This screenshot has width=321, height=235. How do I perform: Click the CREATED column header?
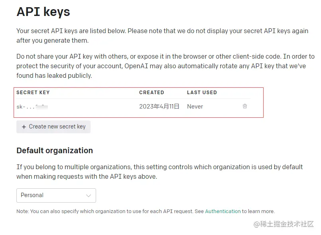(152, 93)
